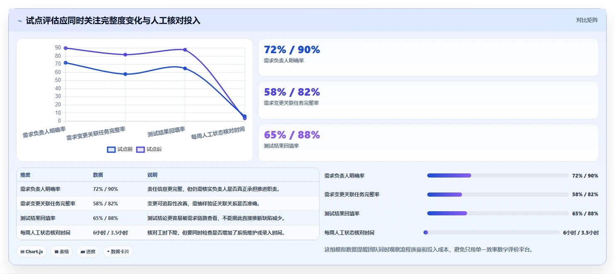This screenshot has height=274, width=615.
Task: Click the 责任信息更完整 description cell
Action: (x=214, y=189)
